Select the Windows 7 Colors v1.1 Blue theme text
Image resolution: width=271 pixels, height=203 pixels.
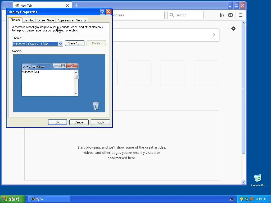click(x=35, y=44)
